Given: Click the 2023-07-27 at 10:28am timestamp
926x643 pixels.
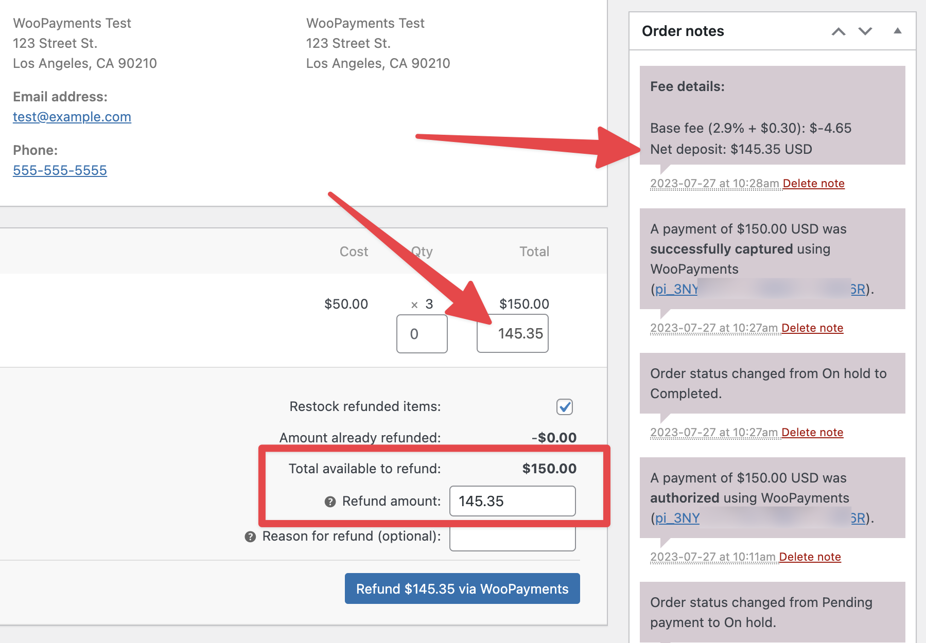Looking at the screenshot, I should coord(714,184).
